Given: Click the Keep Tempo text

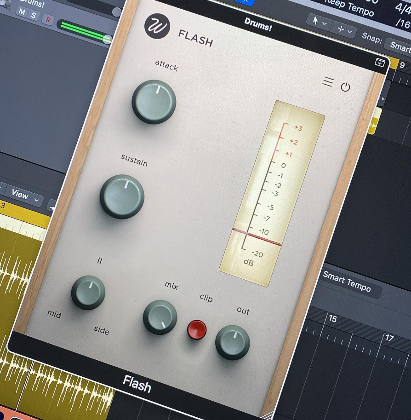Looking at the screenshot, I should click(x=349, y=7).
